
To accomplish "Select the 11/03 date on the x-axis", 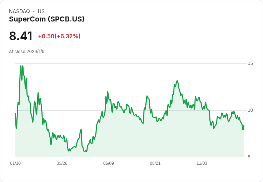I will click(x=202, y=163).
